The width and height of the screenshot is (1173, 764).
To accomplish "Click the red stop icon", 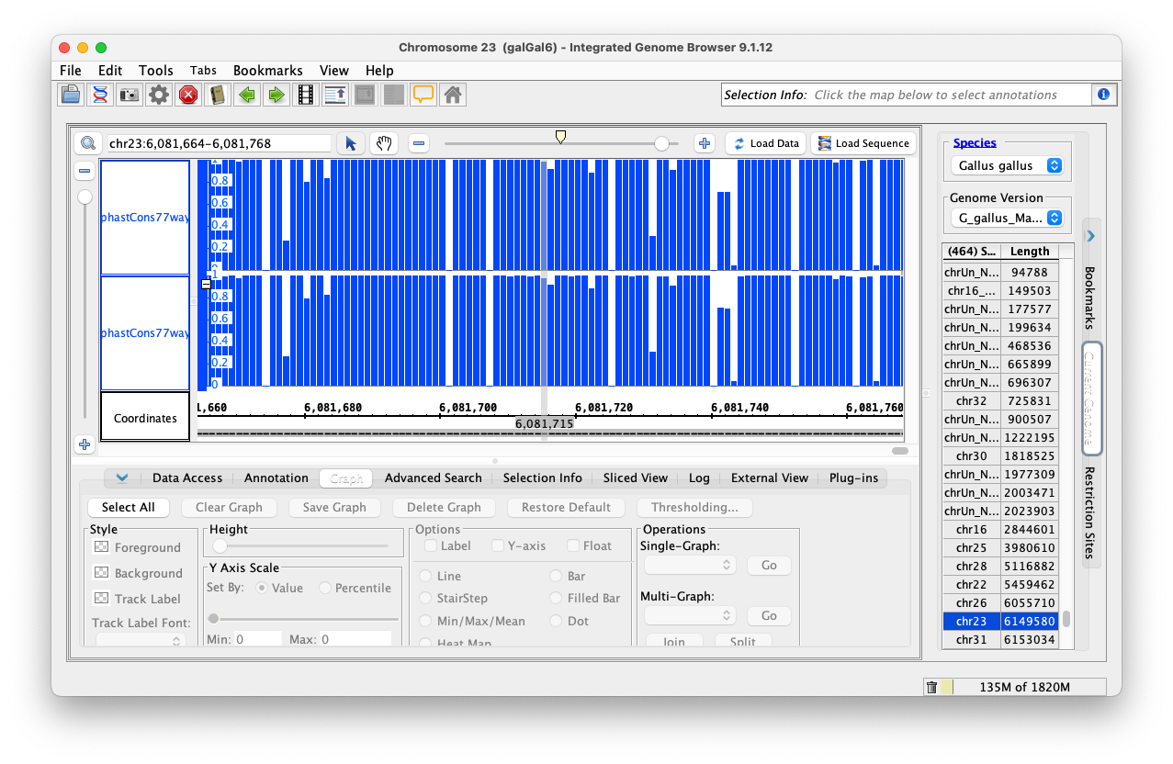I will coord(188,95).
